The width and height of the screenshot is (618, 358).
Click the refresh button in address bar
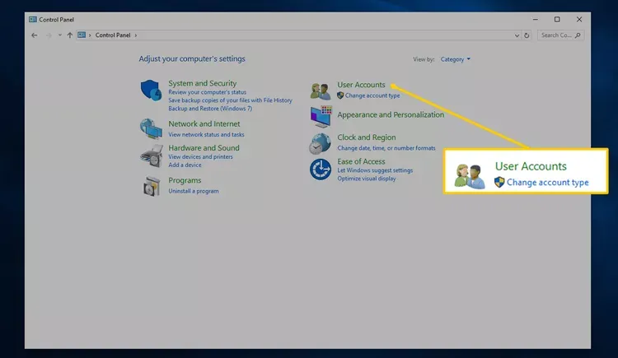(527, 35)
